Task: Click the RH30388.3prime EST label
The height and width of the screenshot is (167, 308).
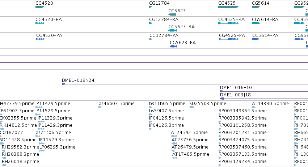Action: coord(20,154)
